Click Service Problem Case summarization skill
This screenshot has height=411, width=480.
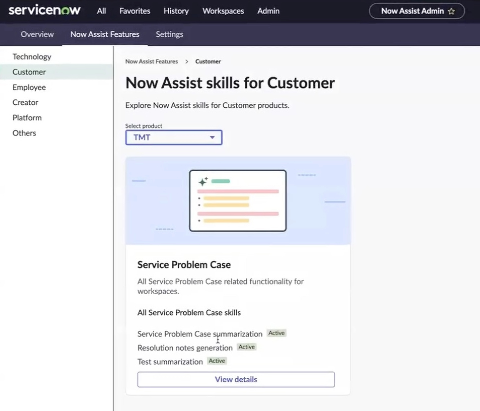click(200, 334)
